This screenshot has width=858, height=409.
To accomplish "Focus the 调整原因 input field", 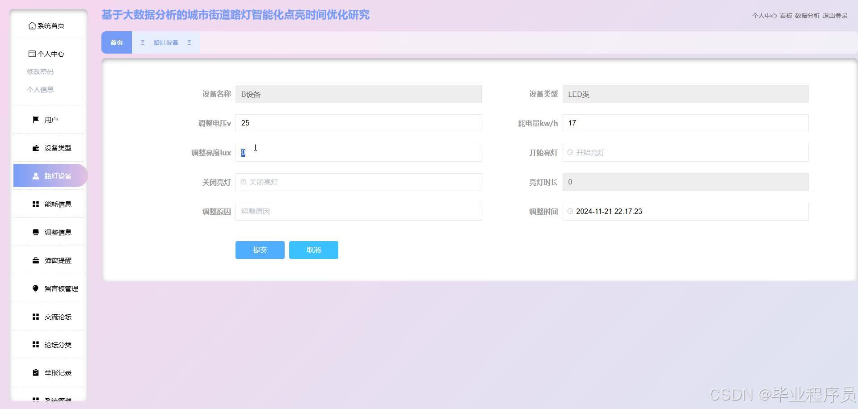I will [x=359, y=212].
